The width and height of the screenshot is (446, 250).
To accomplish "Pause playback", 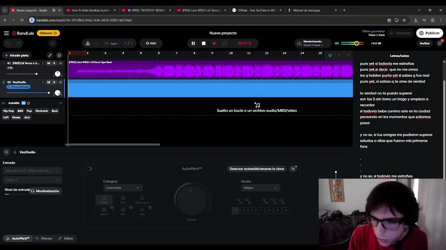I will click(x=193, y=43).
